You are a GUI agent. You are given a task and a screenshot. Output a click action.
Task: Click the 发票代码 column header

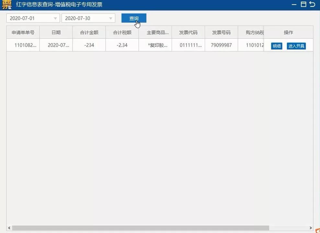tap(188, 32)
